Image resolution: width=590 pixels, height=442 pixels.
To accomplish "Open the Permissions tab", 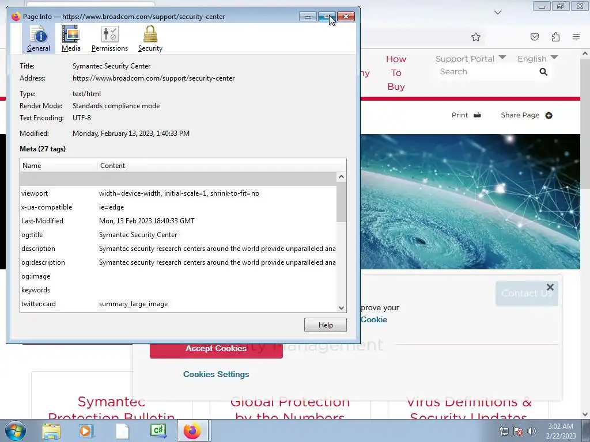I will click(109, 39).
